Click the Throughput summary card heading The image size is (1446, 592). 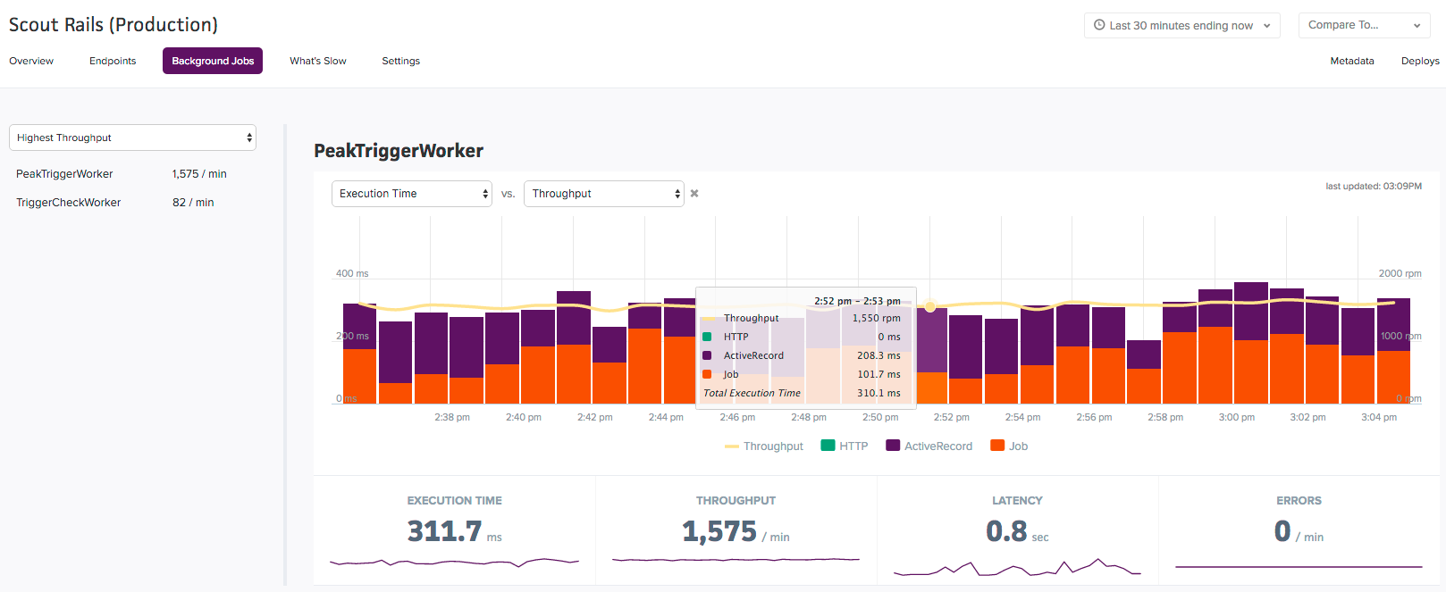click(x=736, y=501)
